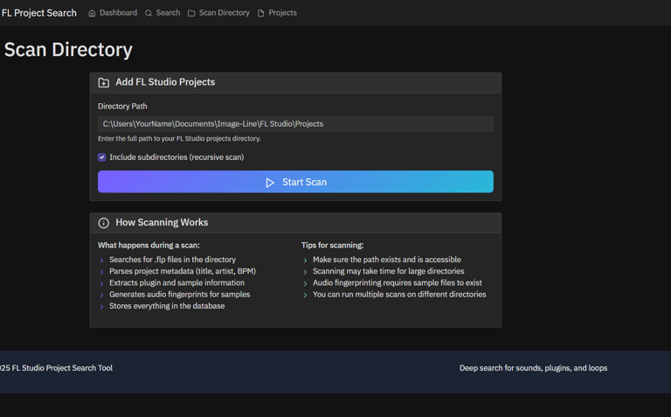Click Deep search for sounds, plugins, and loops
Screen dimensions: 671x417
(x=533, y=368)
